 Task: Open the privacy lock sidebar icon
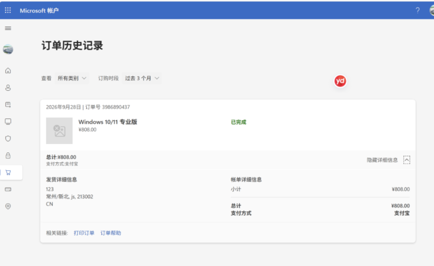pos(8,156)
